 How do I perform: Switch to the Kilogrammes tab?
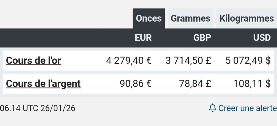pos(246,18)
